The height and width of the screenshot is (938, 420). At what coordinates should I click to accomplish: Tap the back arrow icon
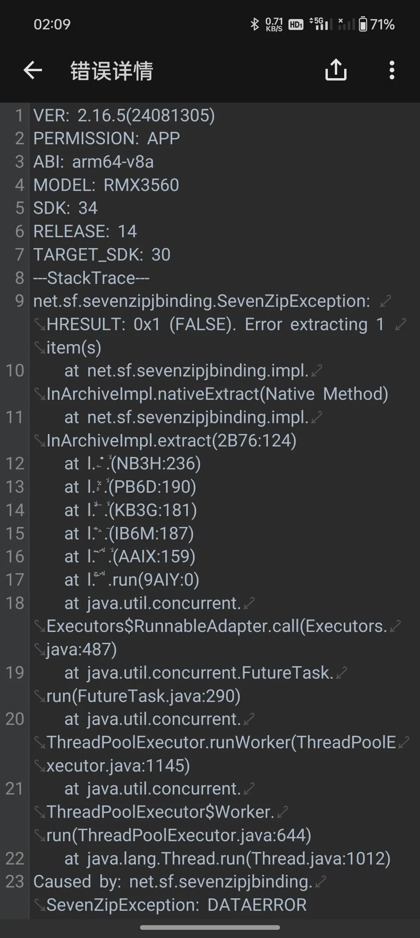pos(33,70)
